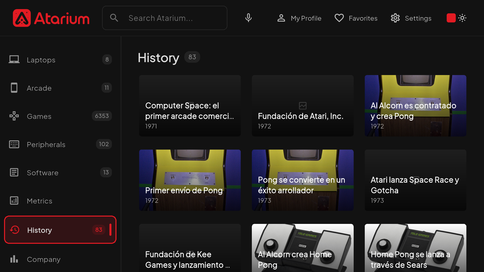Image resolution: width=484 pixels, height=272 pixels.
Task: Click the Arcade sidebar icon
Action: pyautogui.click(x=14, y=88)
